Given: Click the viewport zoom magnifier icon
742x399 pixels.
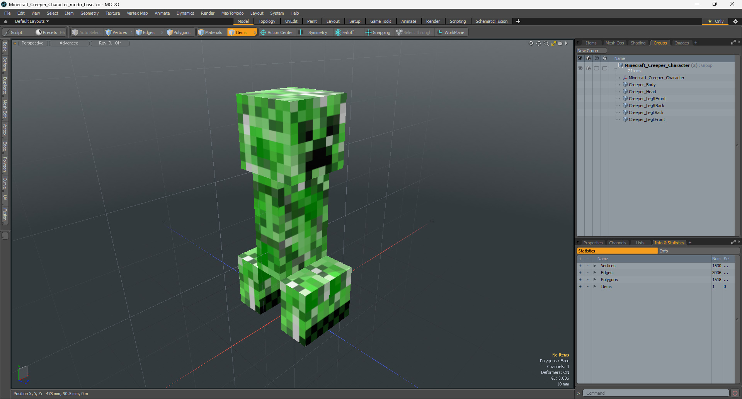Looking at the screenshot, I should (546, 43).
